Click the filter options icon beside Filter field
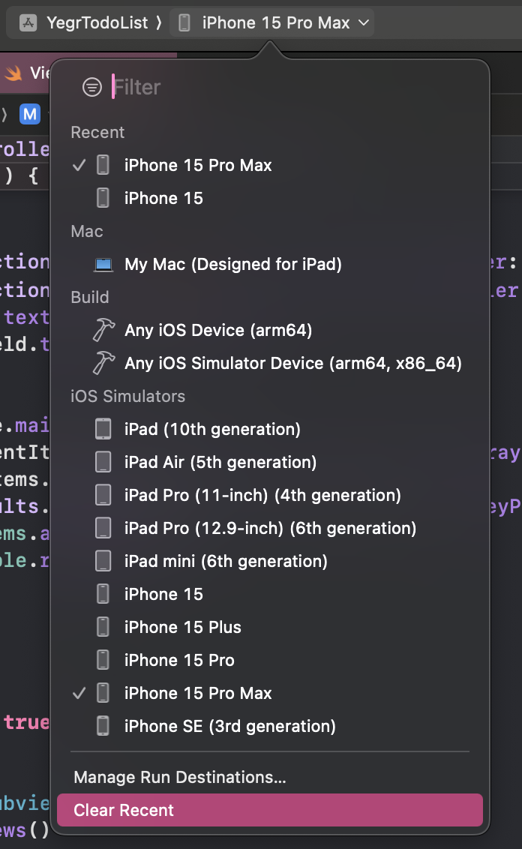The image size is (522, 849). click(x=92, y=87)
